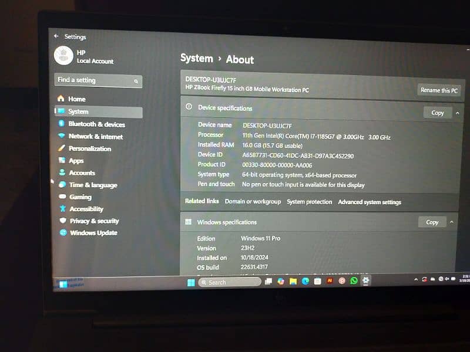Click the red sync tray icon
The width and height of the screenshot is (470, 352).
point(424,279)
